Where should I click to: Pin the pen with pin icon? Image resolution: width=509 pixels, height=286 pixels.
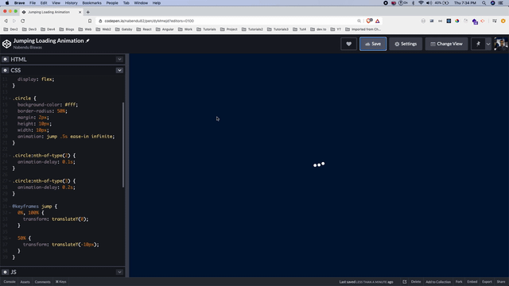(478, 44)
